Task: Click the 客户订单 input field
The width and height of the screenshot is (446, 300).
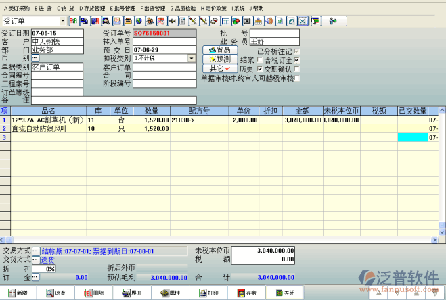Action: click(x=164, y=68)
